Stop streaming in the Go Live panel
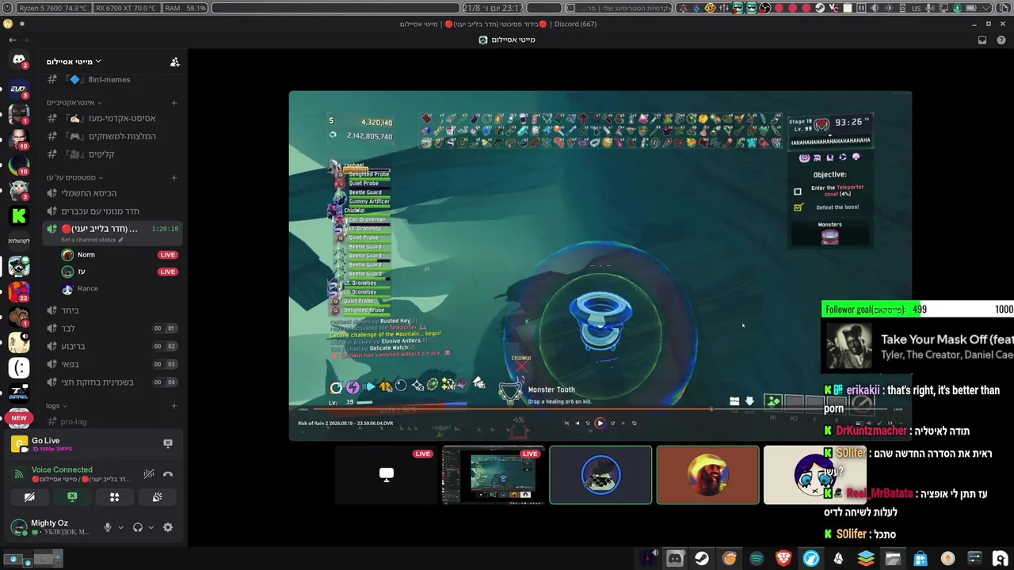 click(x=168, y=443)
